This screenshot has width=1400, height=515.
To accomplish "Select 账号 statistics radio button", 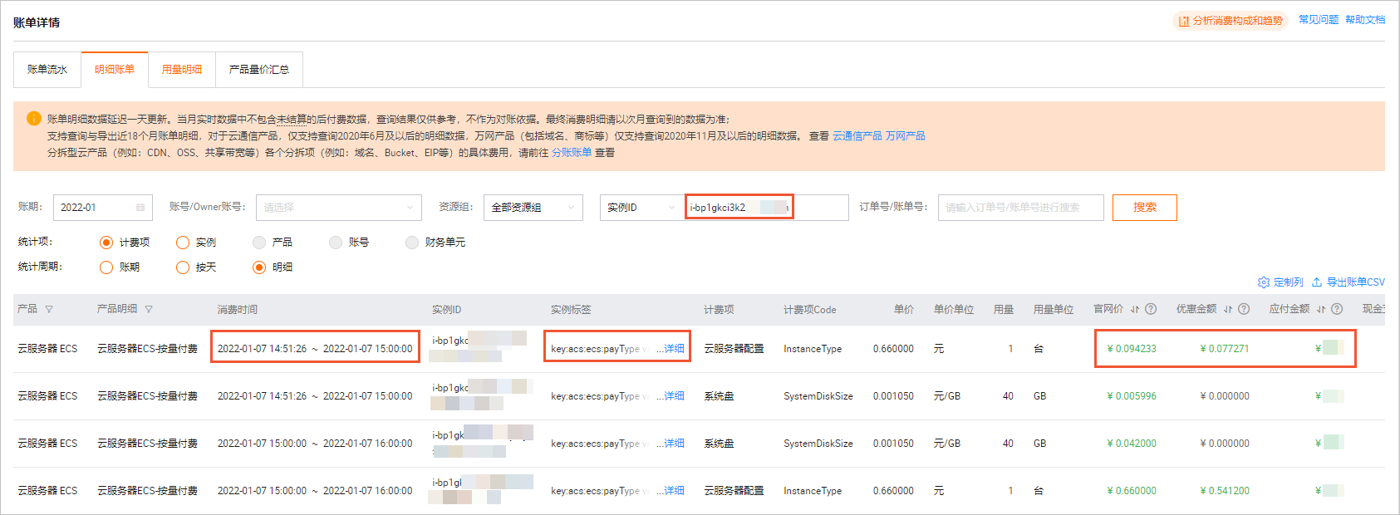I will (x=336, y=243).
